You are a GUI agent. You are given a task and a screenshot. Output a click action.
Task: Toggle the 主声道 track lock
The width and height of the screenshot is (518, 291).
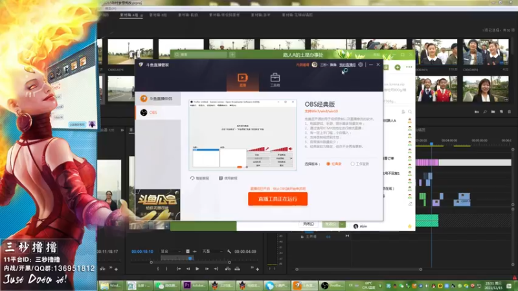(x=302, y=237)
